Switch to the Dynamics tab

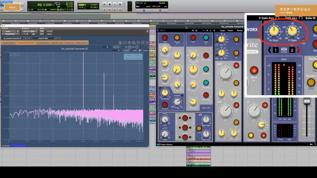[x=69, y=43]
